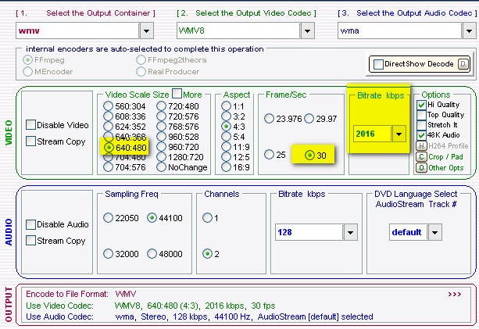Choose 1 audio channel
The height and width of the screenshot is (329, 479).
(x=208, y=217)
